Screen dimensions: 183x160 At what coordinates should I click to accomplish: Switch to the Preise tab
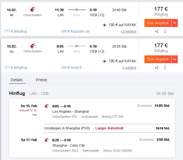point(41,80)
